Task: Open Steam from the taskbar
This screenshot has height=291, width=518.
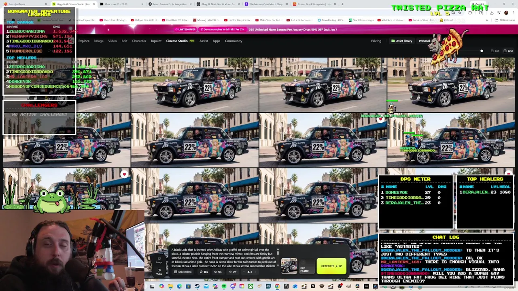Action: [x=197, y=286]
